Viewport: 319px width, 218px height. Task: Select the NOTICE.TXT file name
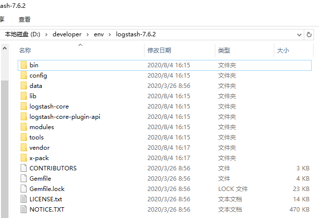coord(47,210)
